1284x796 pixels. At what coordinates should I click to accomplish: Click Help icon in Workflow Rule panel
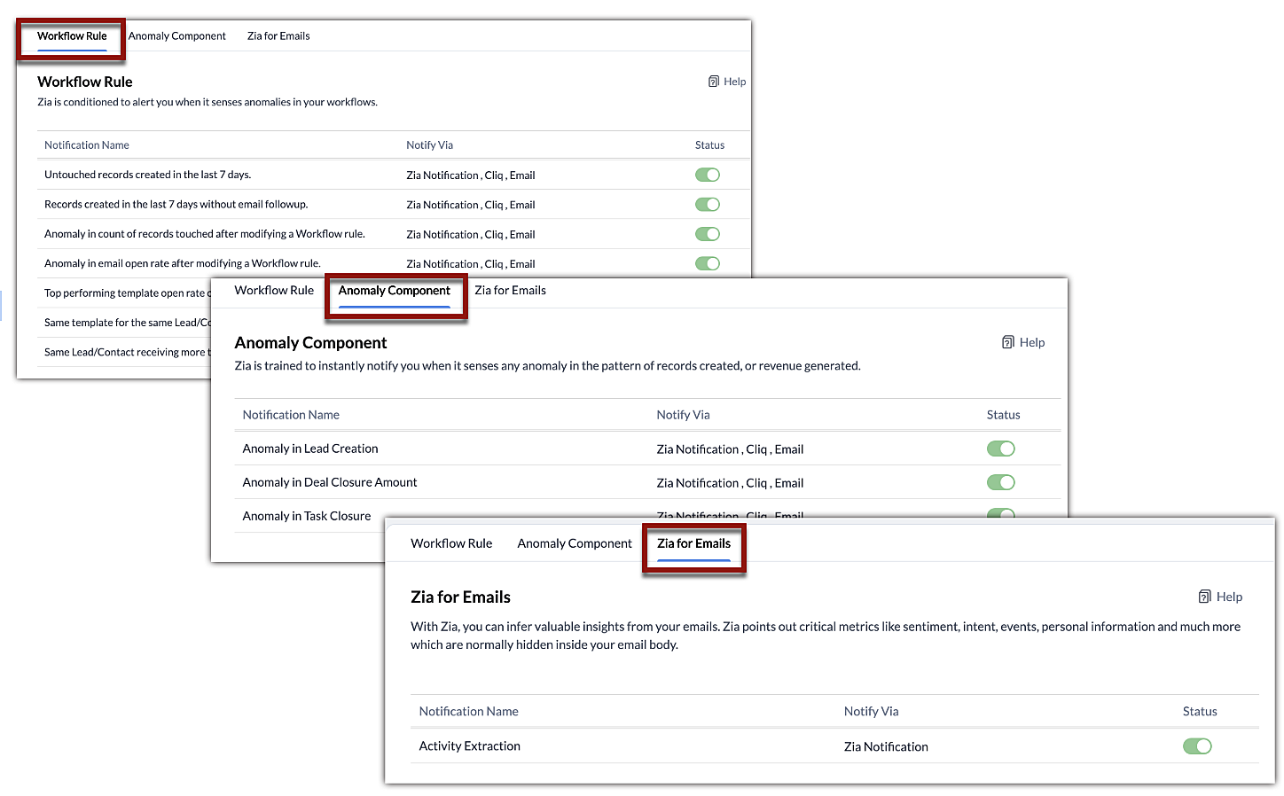pos(714,82)
